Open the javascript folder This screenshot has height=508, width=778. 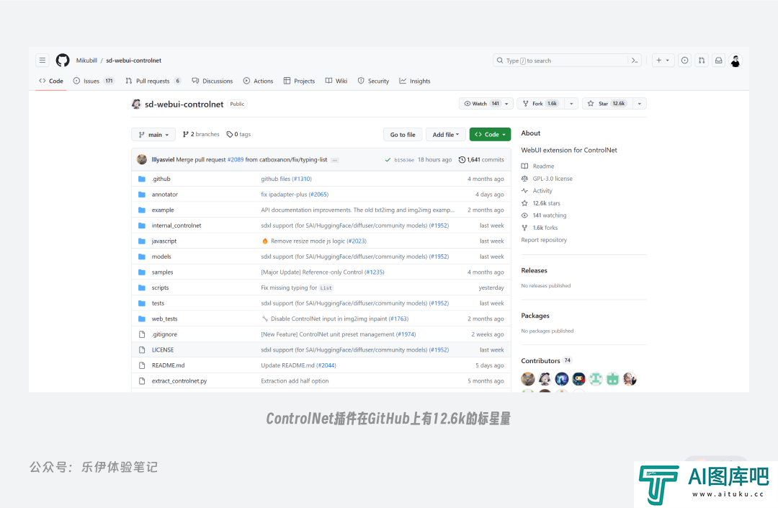pos(164,241)
